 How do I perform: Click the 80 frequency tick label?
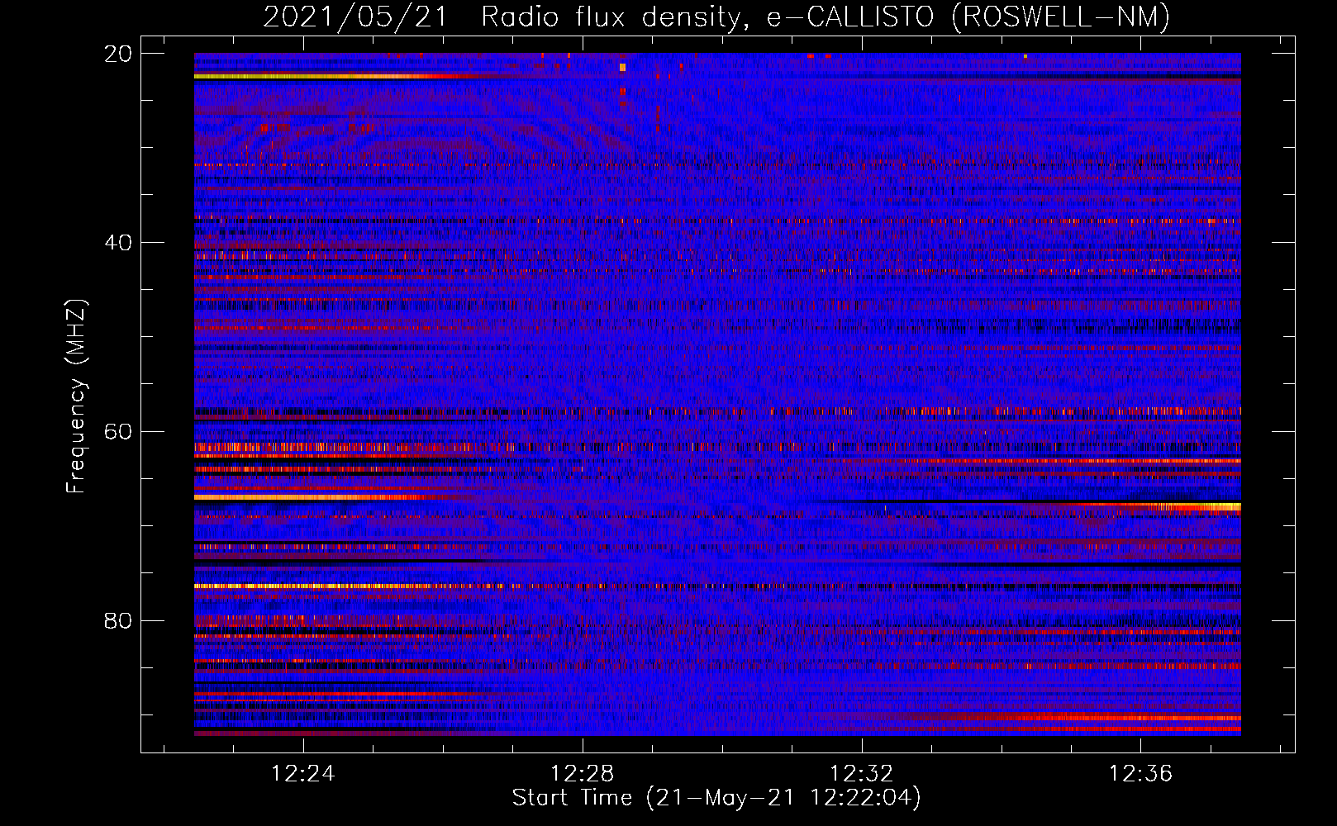118,620
